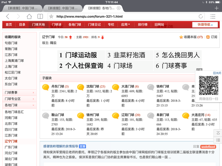
Task: Open 松江区门球 sidebar link
Action: click(x=13, y=72)
